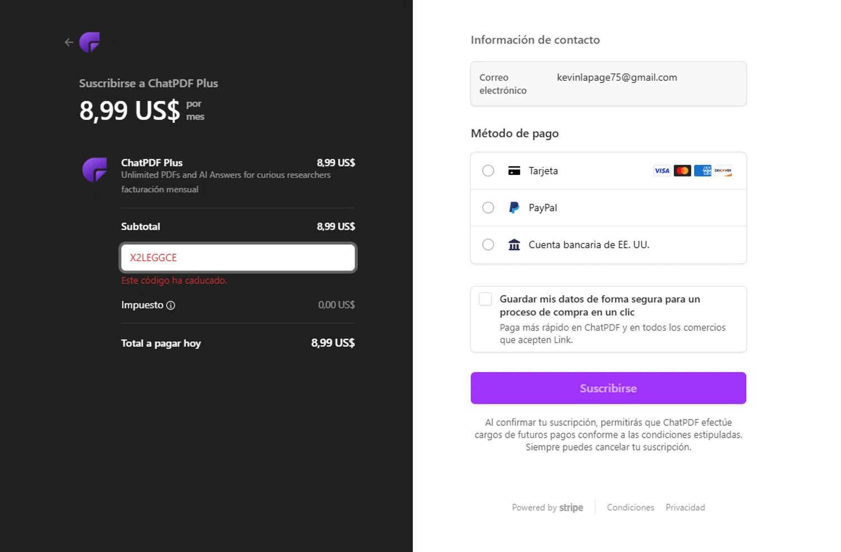
Task: Click the Tarjeta label text
Action: (543, 171)
